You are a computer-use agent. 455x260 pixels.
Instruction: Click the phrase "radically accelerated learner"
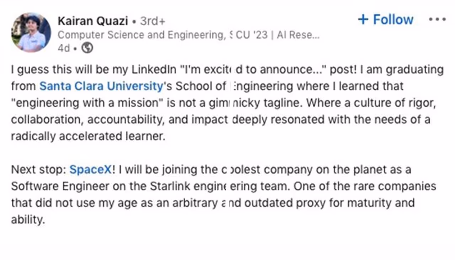click(x=88, y=137)
